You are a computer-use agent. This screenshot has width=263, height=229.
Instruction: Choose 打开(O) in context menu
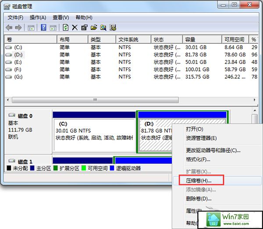click(x=195, y=129)
